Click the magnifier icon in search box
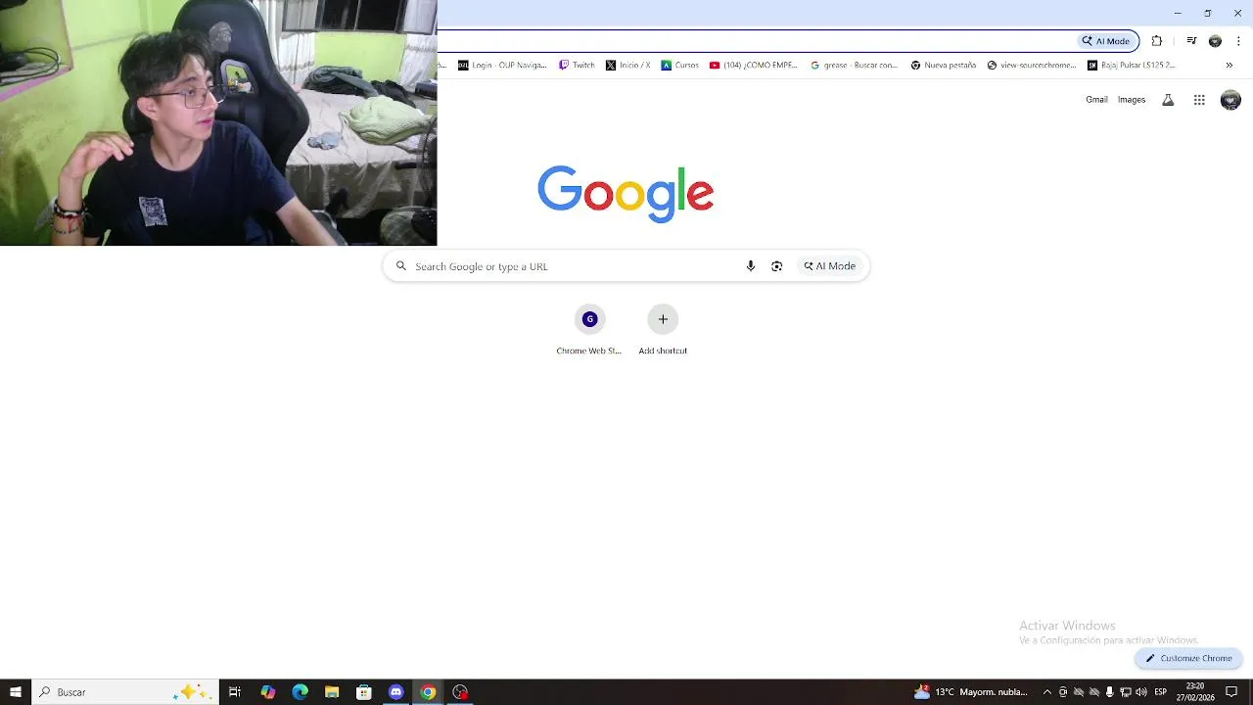The height and width of the screenshot is (705, 1253). pos(400,266)
